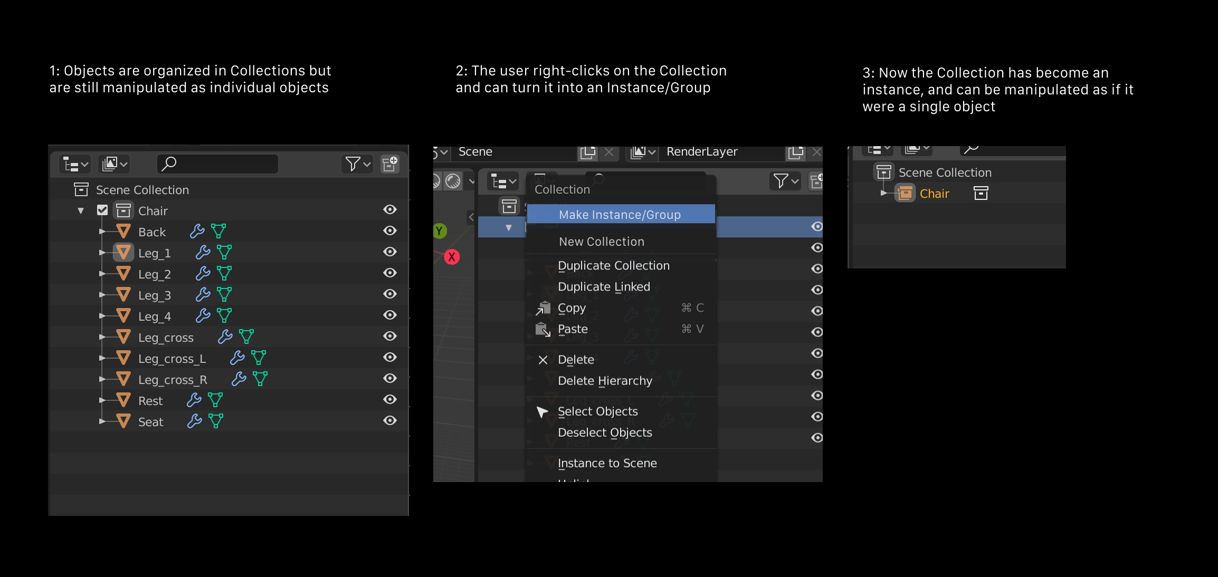Click the Leg_3 modifier wrench icon

(x=203, y=294)
